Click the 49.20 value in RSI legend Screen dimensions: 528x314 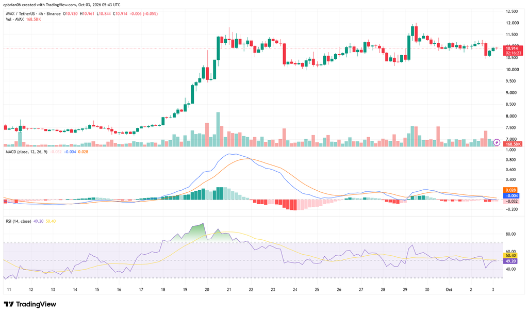pyautogui.click(x=38, y=221)
